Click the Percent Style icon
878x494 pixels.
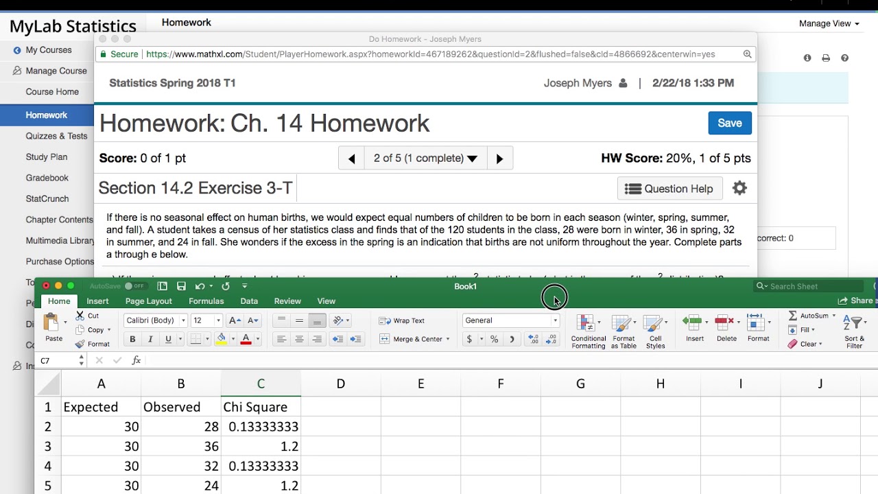[494, 339]
